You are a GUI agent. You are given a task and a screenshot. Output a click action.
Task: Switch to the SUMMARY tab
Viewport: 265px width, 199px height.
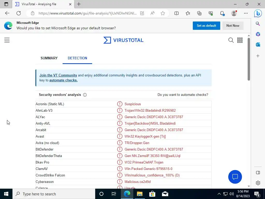pos(49,58)
